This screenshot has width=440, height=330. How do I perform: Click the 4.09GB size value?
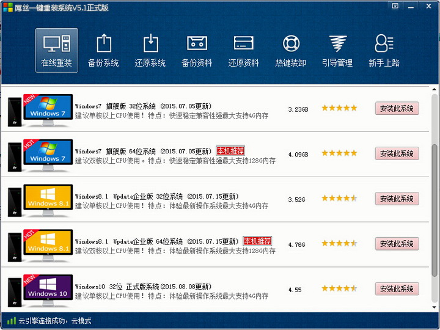click(298, 155)
